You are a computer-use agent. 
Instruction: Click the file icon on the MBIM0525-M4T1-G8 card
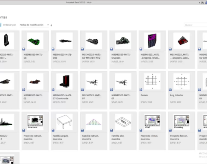(24, 49)
